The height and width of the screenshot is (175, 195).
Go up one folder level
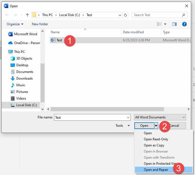pos(27,15)
